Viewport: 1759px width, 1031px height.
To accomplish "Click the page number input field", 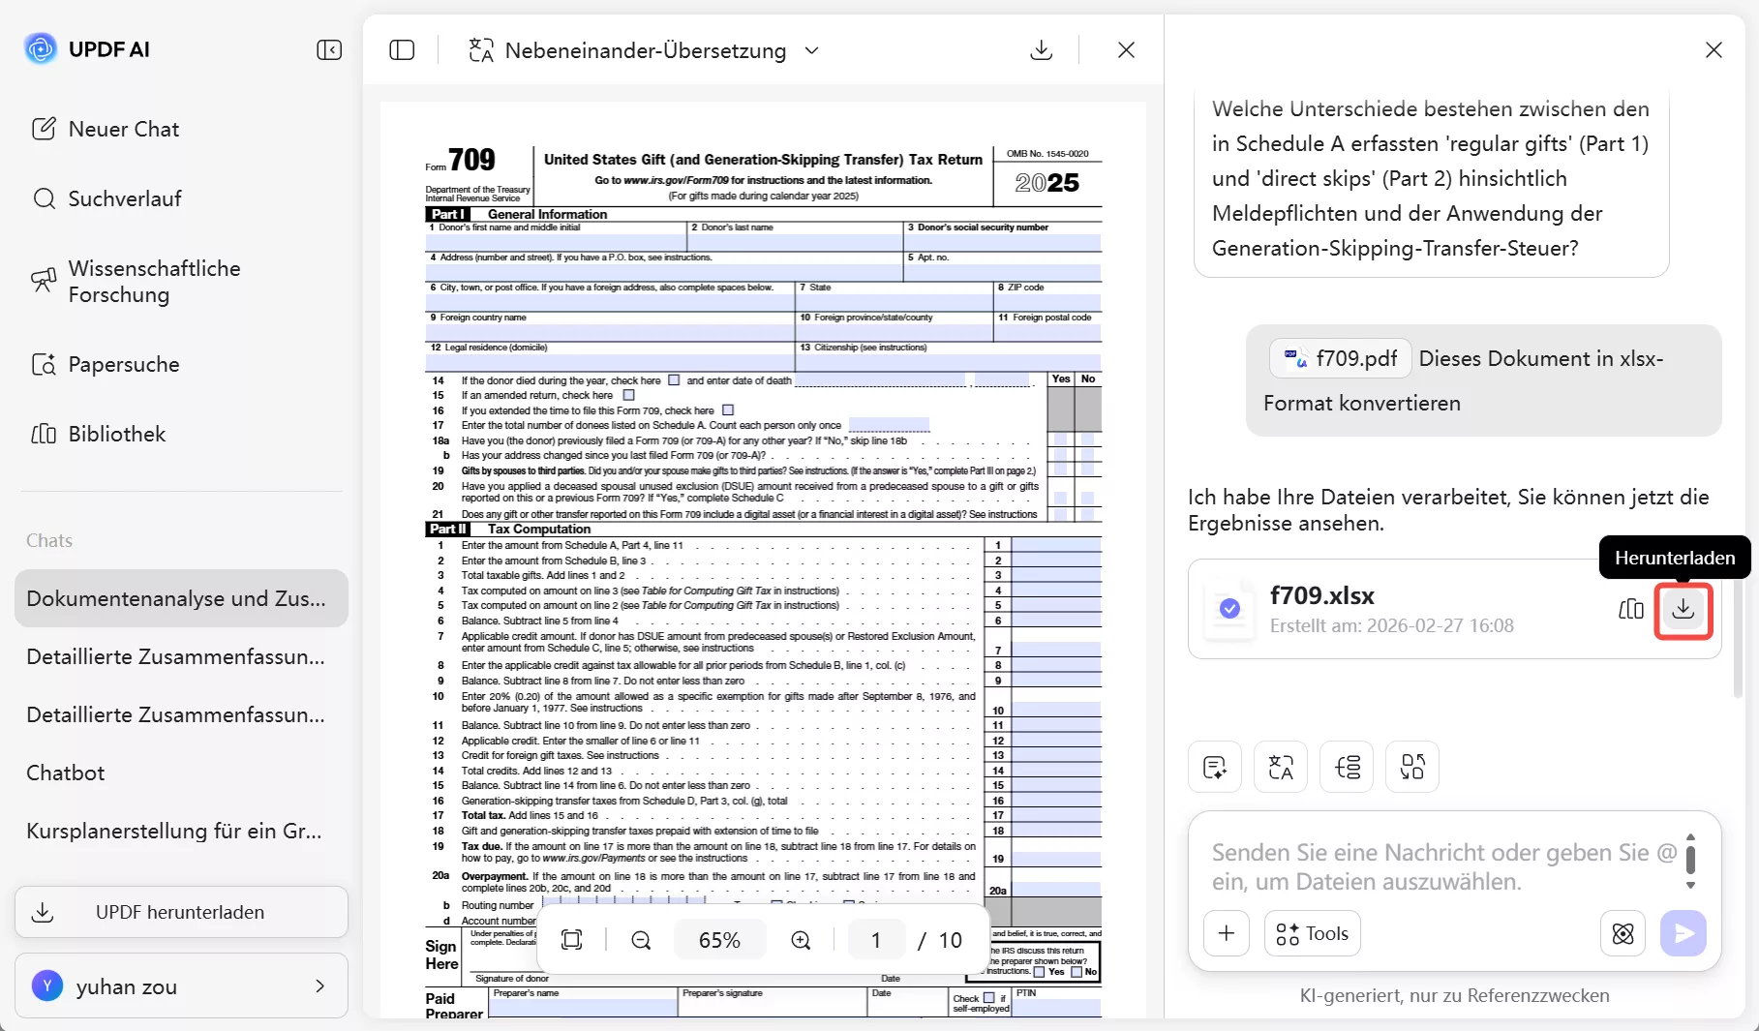I will [x=875, y=939].
